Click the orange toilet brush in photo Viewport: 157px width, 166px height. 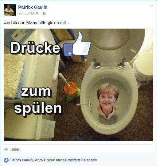coord(71,88)
